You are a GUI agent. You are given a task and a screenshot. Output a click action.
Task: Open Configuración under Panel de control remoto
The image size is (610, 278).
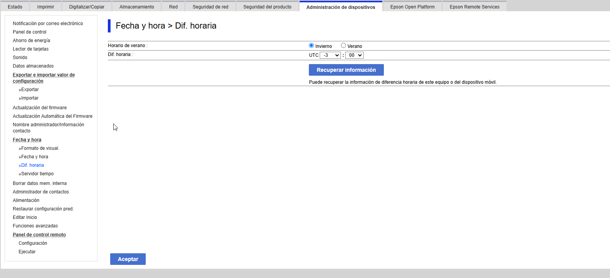click(x=33, y=243)
